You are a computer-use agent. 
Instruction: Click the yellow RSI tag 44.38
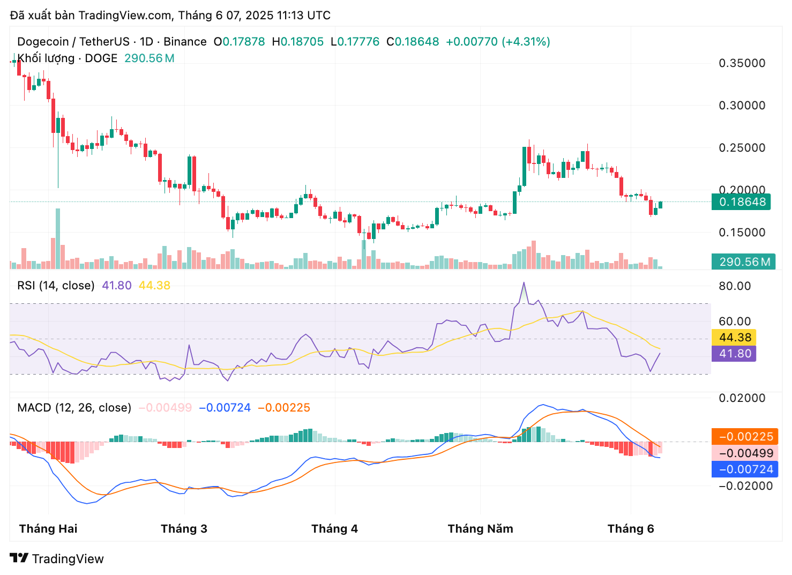[734, 337]
